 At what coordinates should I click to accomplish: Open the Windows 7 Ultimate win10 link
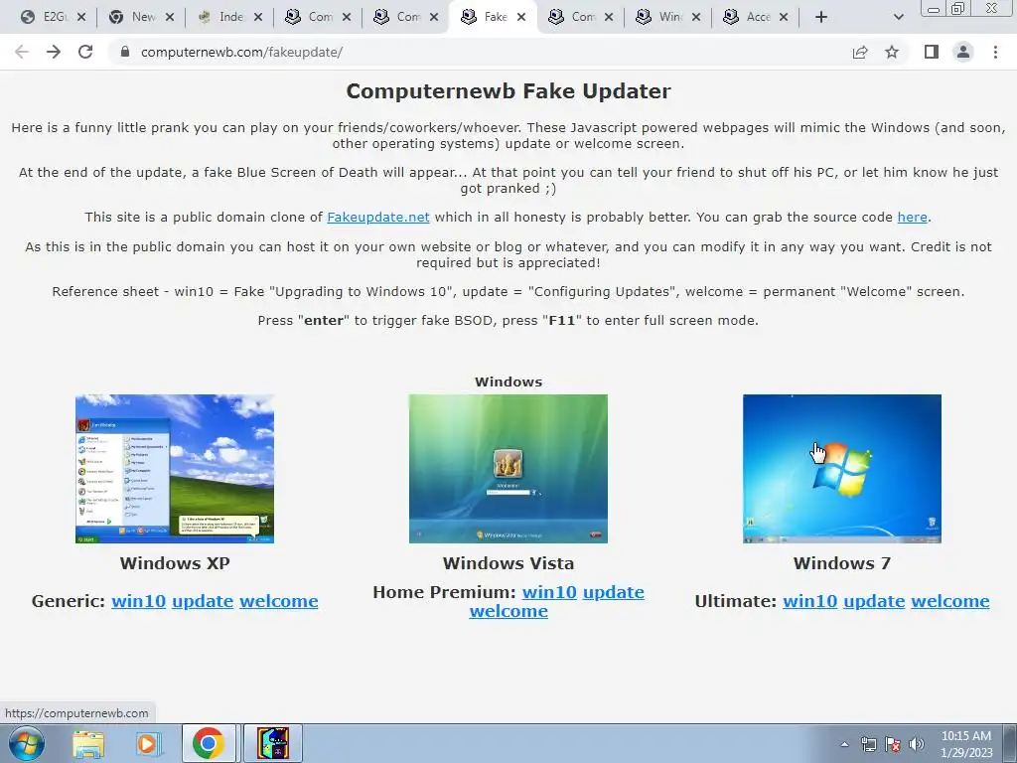(x=810, y=601)
